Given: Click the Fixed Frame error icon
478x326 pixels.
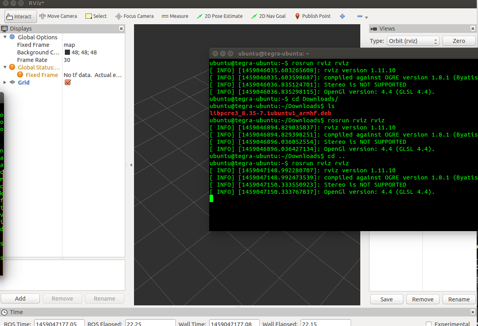Looking at the screenshot, I should pos(20,75).
